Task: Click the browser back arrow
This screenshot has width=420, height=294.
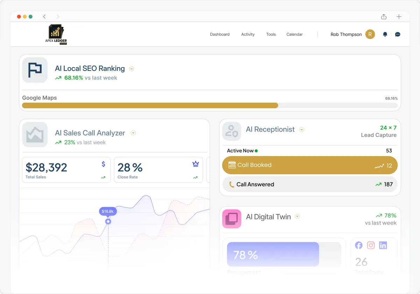Action: (x=44, y=16)
